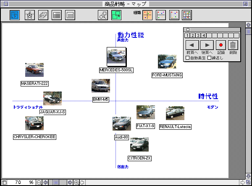
Task: Click the 時代性 axis title
Action: tap(208, 97)
